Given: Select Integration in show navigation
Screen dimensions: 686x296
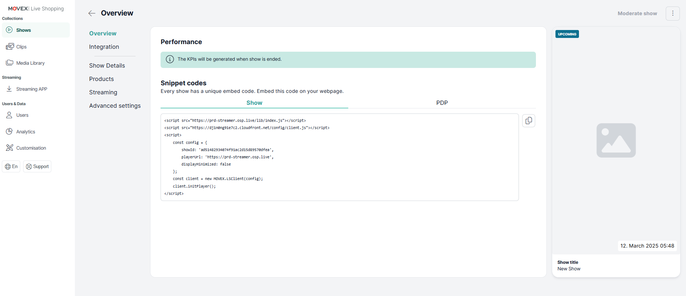Looking at the screenshot, I should tap(104, 47).
